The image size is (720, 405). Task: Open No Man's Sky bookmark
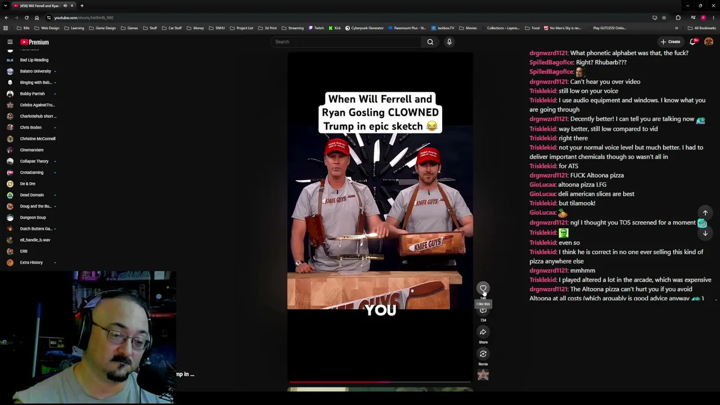click(x=562, y=28)
